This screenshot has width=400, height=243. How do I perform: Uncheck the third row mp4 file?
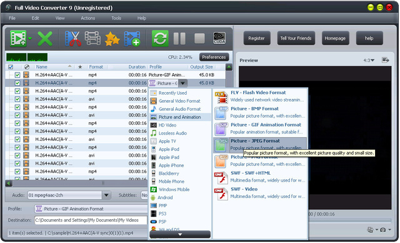tap(17, 91)
